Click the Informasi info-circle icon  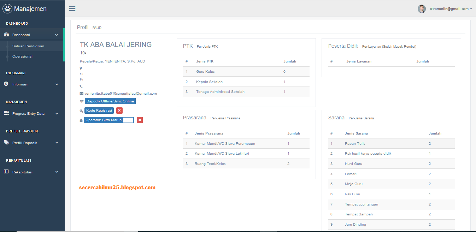tap(6, 84)
